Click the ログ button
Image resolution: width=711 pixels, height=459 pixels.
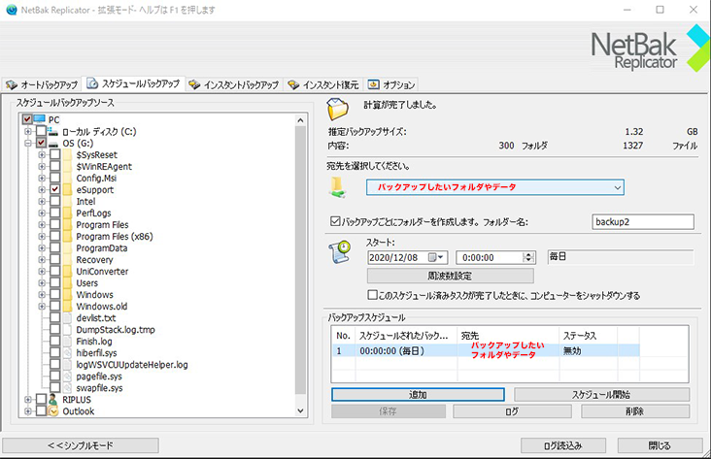point(512,411)
